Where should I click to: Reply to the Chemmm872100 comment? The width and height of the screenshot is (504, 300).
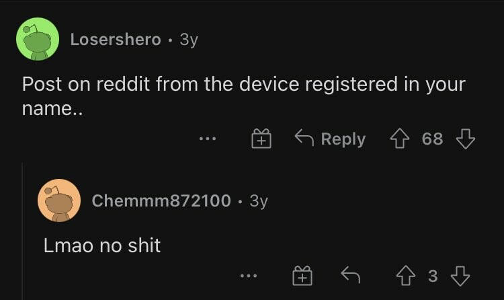point(350,274)
